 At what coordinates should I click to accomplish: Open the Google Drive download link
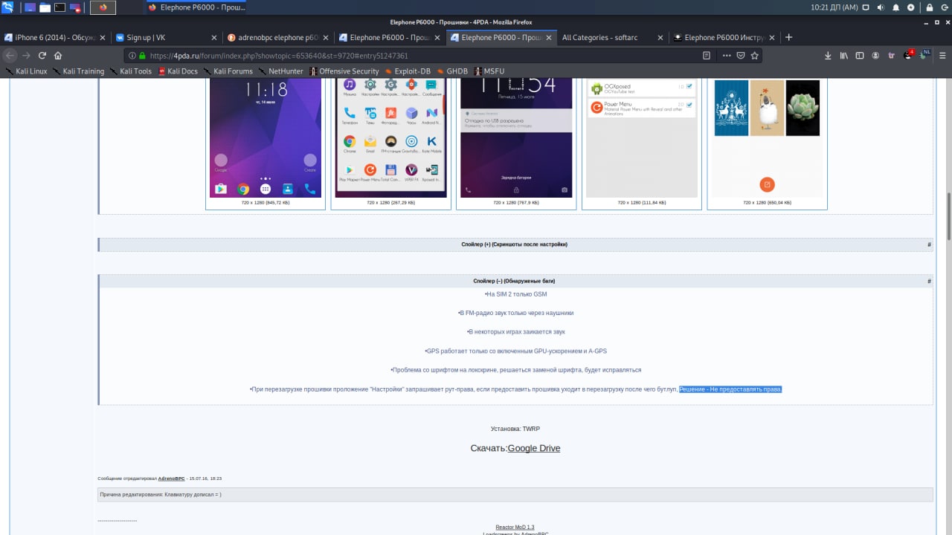pos(534,449)
